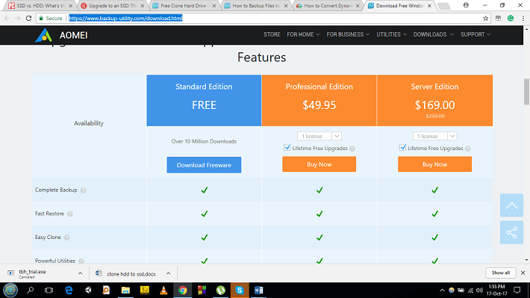Click the Chrome profile/user icon
This screenshot has height=298, width=530.
[466, 5]
